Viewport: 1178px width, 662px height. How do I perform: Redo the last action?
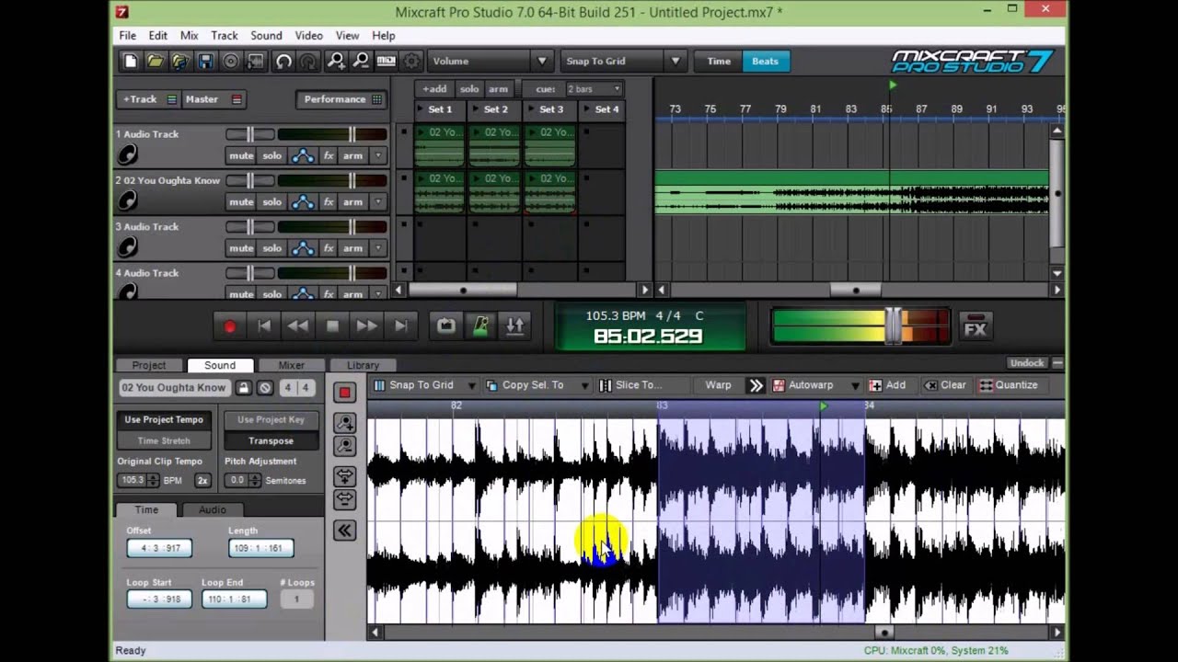point(308,62)
